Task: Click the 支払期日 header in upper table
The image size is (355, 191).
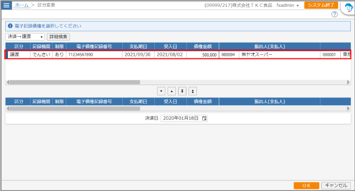Action: point(139,46)
